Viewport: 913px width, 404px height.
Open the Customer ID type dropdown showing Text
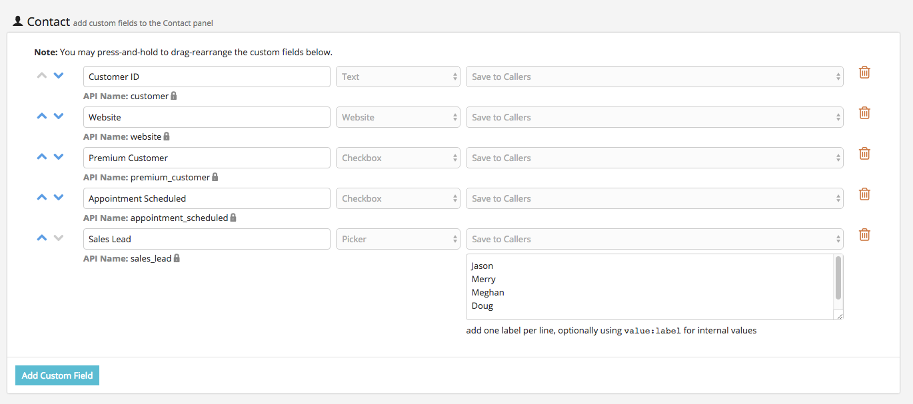click(x=398, y=77)
